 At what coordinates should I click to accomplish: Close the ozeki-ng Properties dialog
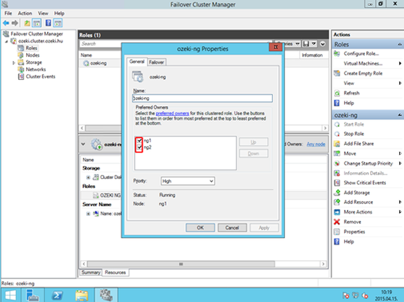tap(275, 47)
